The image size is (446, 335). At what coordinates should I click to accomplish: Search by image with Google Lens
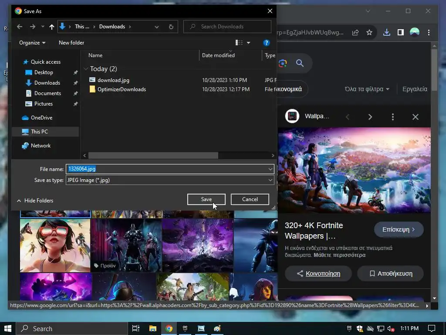(282, 63)
